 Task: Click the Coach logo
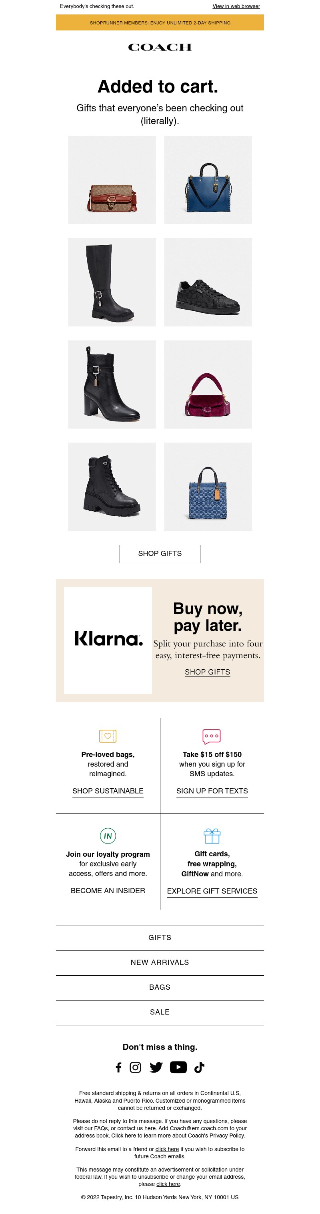(160, 47)
